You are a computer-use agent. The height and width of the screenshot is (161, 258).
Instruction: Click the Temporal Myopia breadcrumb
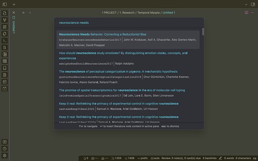[x=149, y=12]
